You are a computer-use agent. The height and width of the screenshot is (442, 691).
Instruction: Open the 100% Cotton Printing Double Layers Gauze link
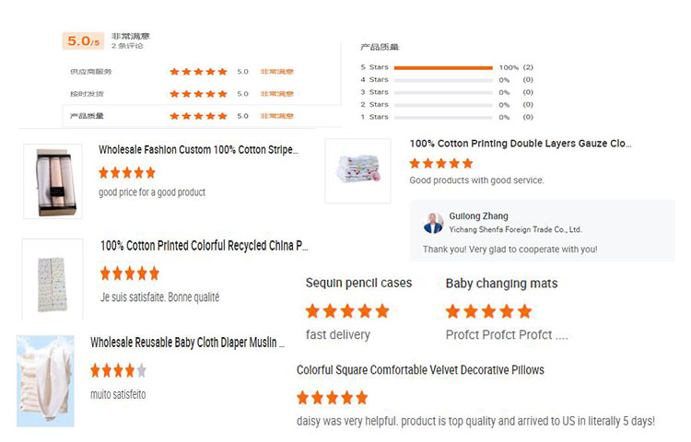click(x=521, y=144)
